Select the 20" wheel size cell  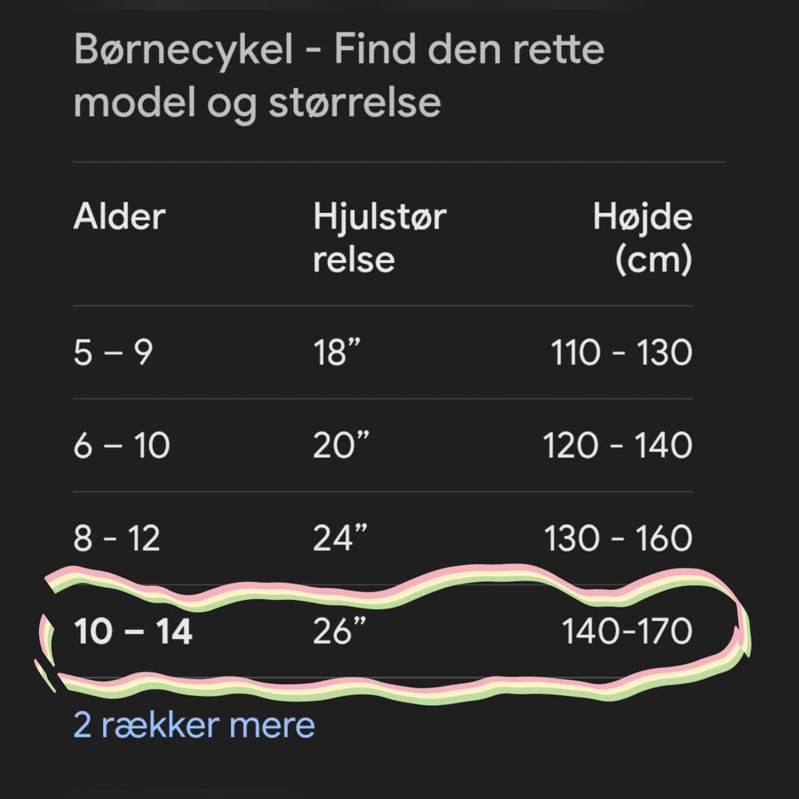341,445
